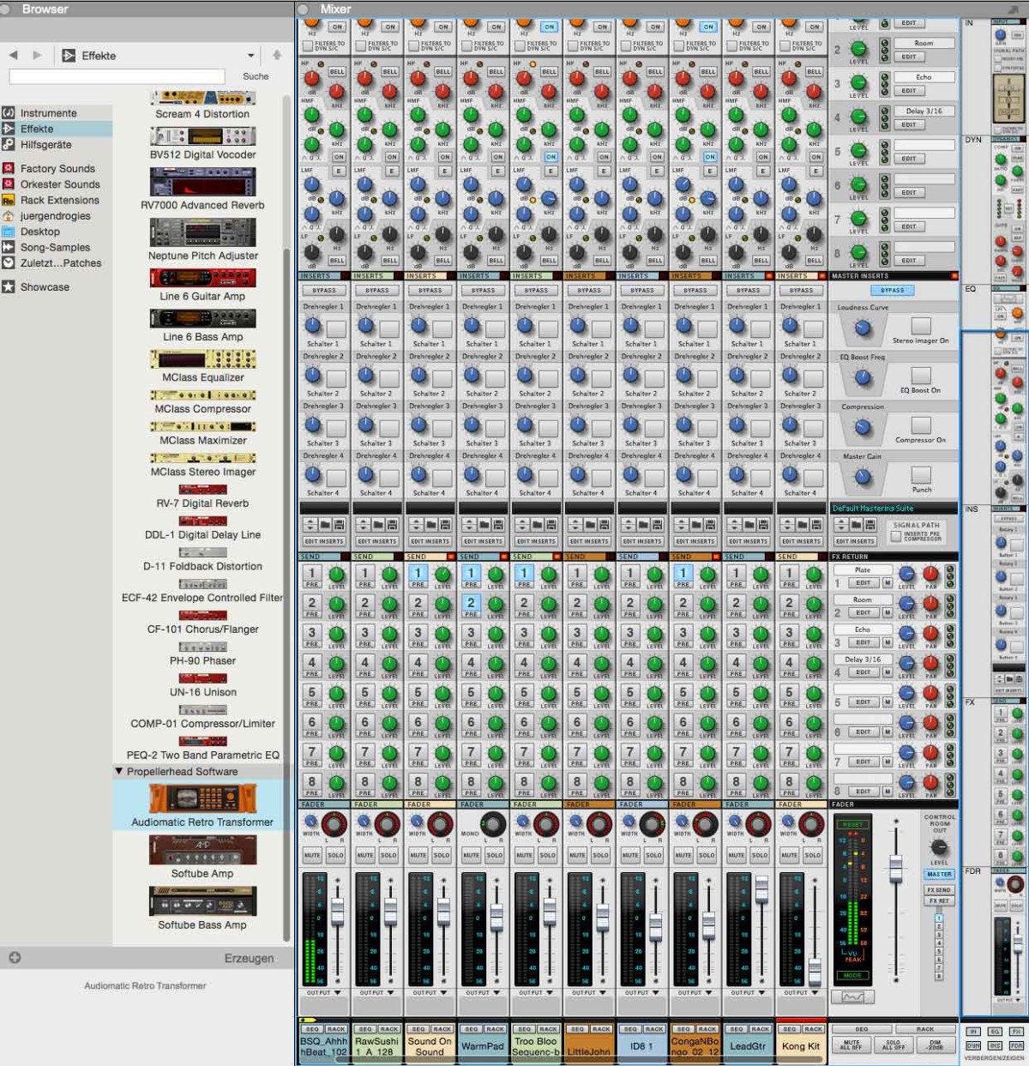Click MUTE ALL OFF in the master strip
Image resolution: width=1029 pixels, height=1066 pixels.
point(851,1045)
